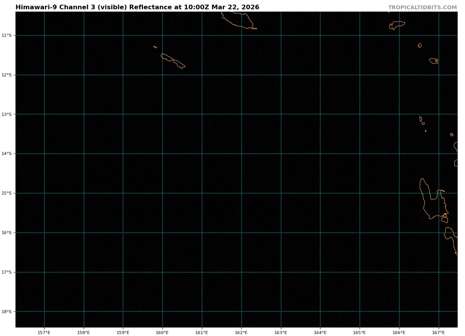Click the 15°S latitude label

(7, 193)
